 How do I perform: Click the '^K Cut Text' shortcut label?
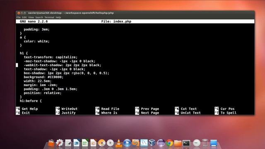click(x=186, y=109)
